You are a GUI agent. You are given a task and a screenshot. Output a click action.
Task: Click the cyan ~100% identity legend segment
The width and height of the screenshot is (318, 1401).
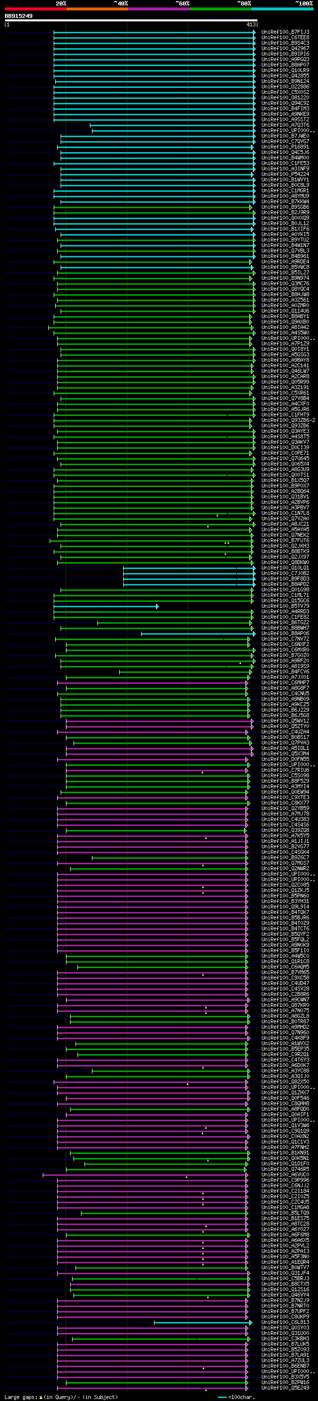(x=282, y=9)
